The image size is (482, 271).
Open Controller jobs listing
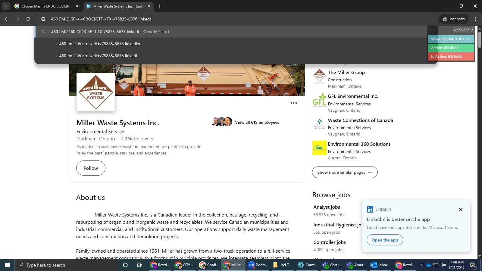click(330, 242)
